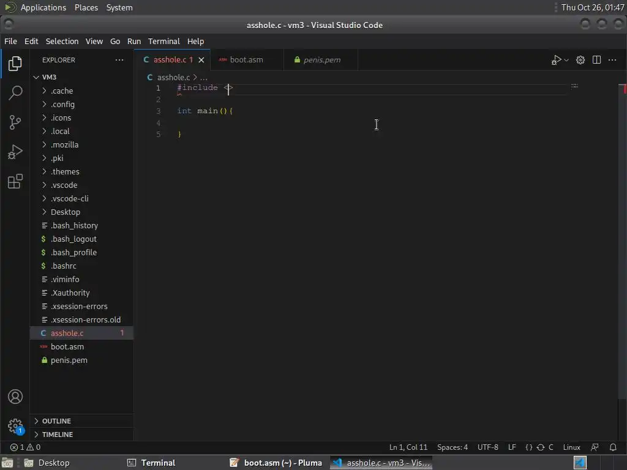627x470 pixels.
Task: Open the Explorer view in activity bar
Action: point(15,64)
